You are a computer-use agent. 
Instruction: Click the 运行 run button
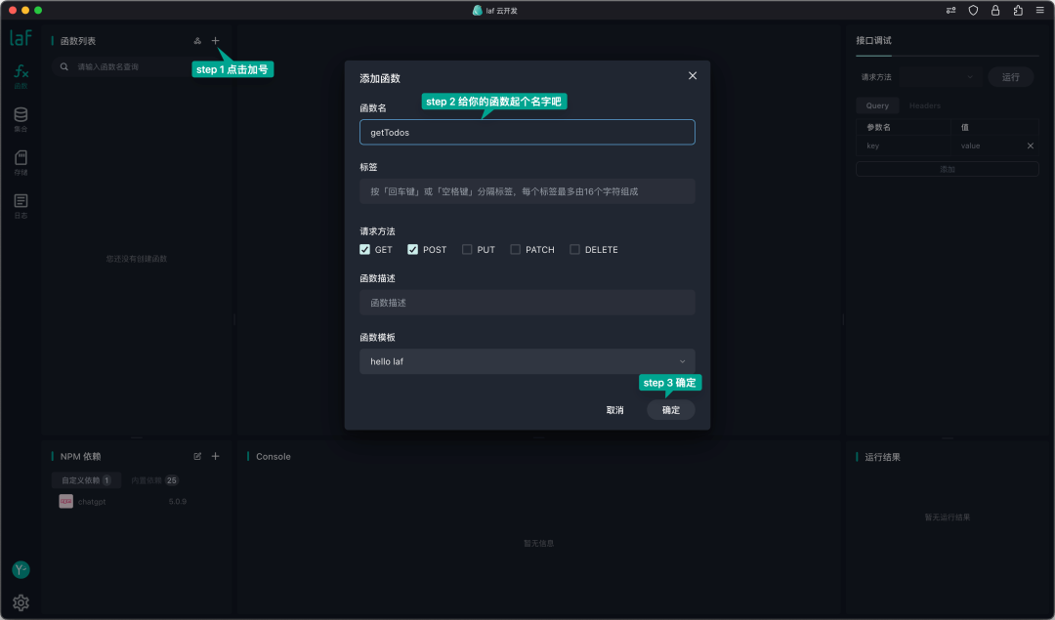coord(1011,77)
